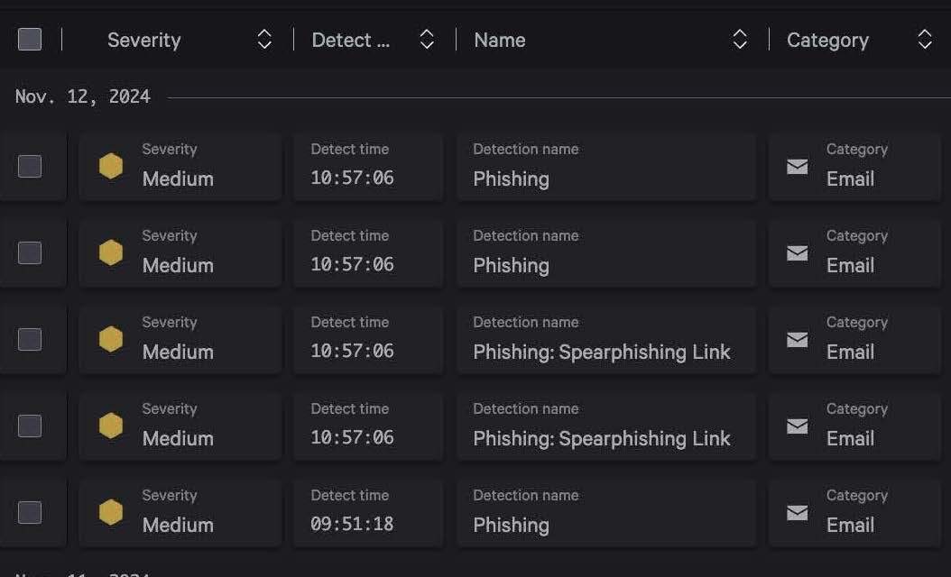This screenshot has height=577, width=951.
Task: Open the Phishing detection from 09:51:18
Action: click(512, 525)
